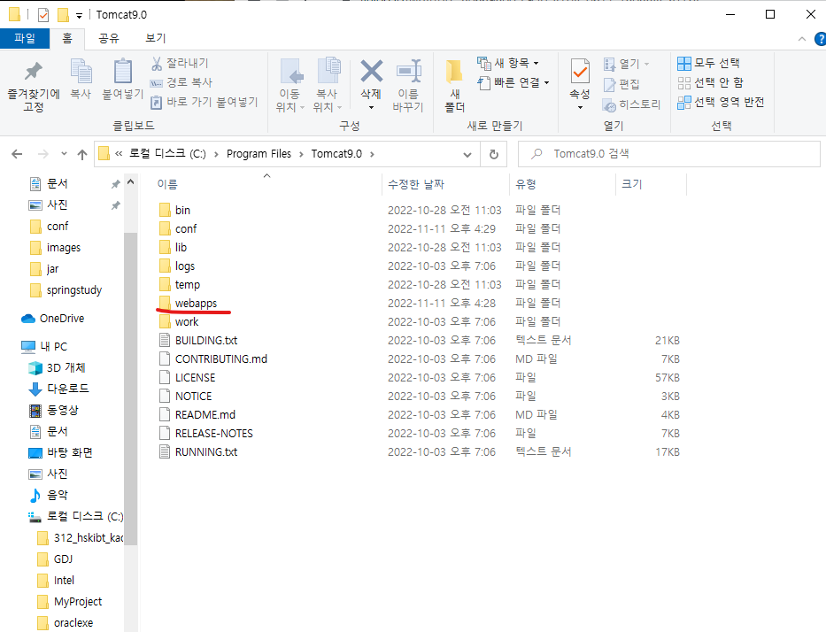The height and width of the screenshot is (632, 826).
Task: Click the Delete (삭제) X icon
Action: click(x=371, y=71)
